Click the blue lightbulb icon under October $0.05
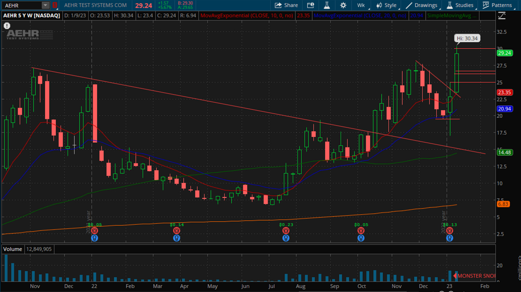 (x=361, y=238)
